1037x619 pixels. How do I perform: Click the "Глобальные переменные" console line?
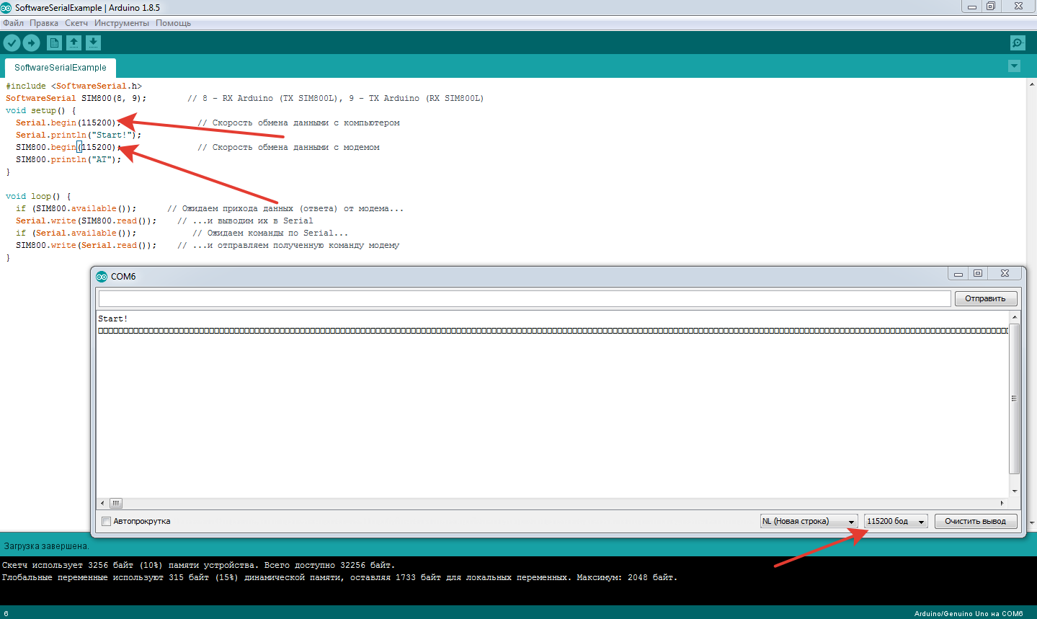pos(339,577)
